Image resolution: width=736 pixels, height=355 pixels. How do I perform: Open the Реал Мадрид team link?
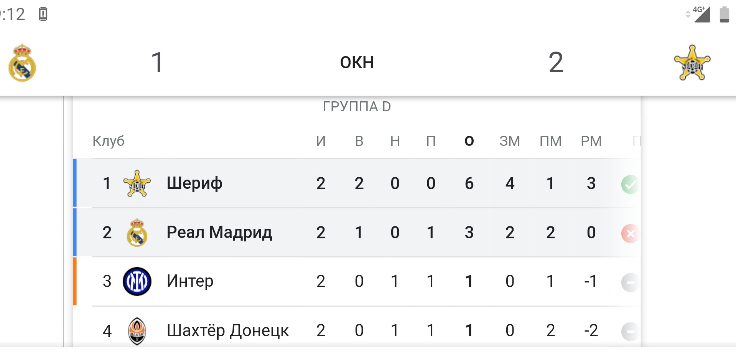coord(219,233)
